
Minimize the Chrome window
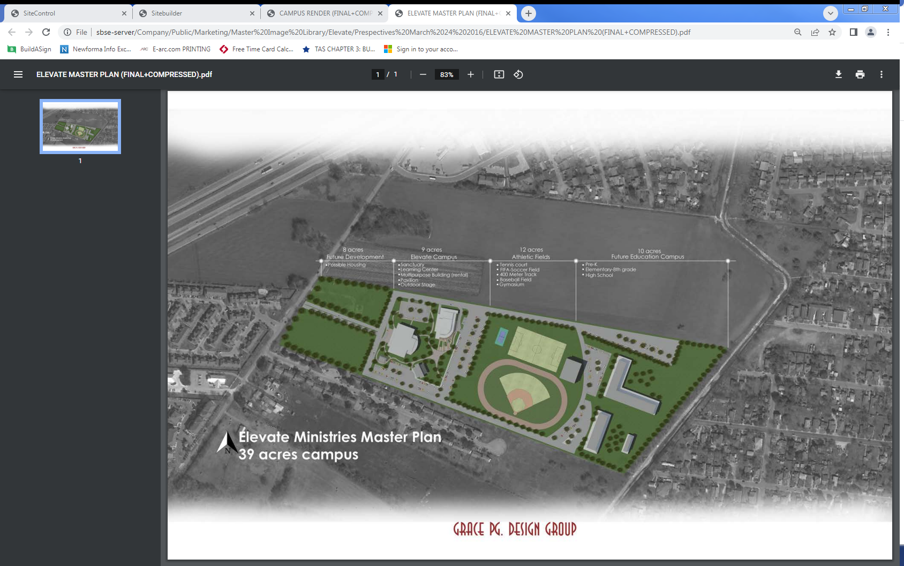point(850,9)
